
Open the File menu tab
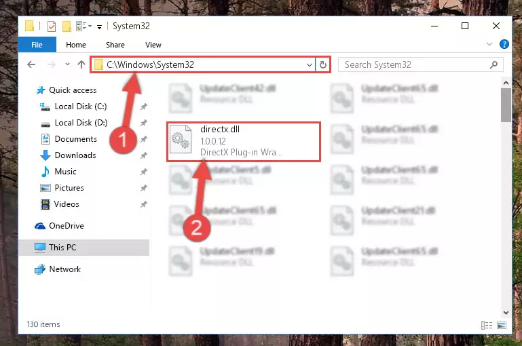(37, 45)
